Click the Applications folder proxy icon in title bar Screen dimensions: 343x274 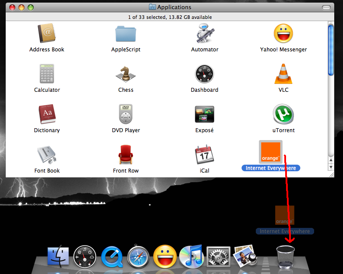(x=152, y=7)
